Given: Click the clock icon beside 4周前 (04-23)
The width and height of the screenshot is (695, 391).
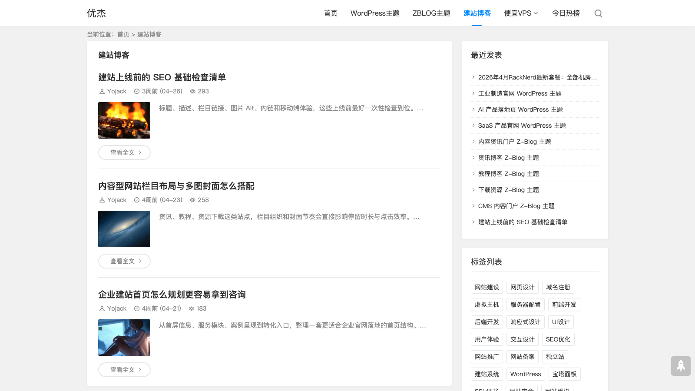Looking at the screenshot, I should 137,200.
